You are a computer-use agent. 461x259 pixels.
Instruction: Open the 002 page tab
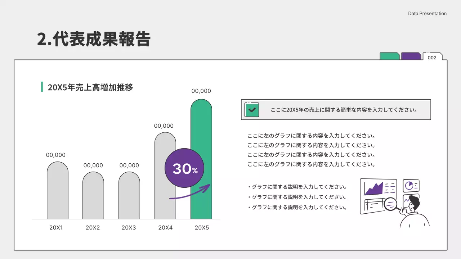click(433, 57)
